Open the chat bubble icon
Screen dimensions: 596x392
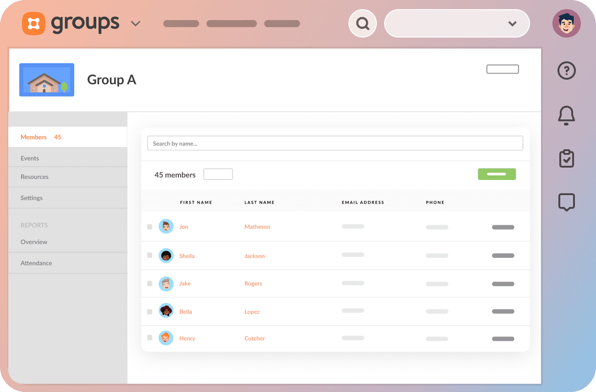click(566, 202)
